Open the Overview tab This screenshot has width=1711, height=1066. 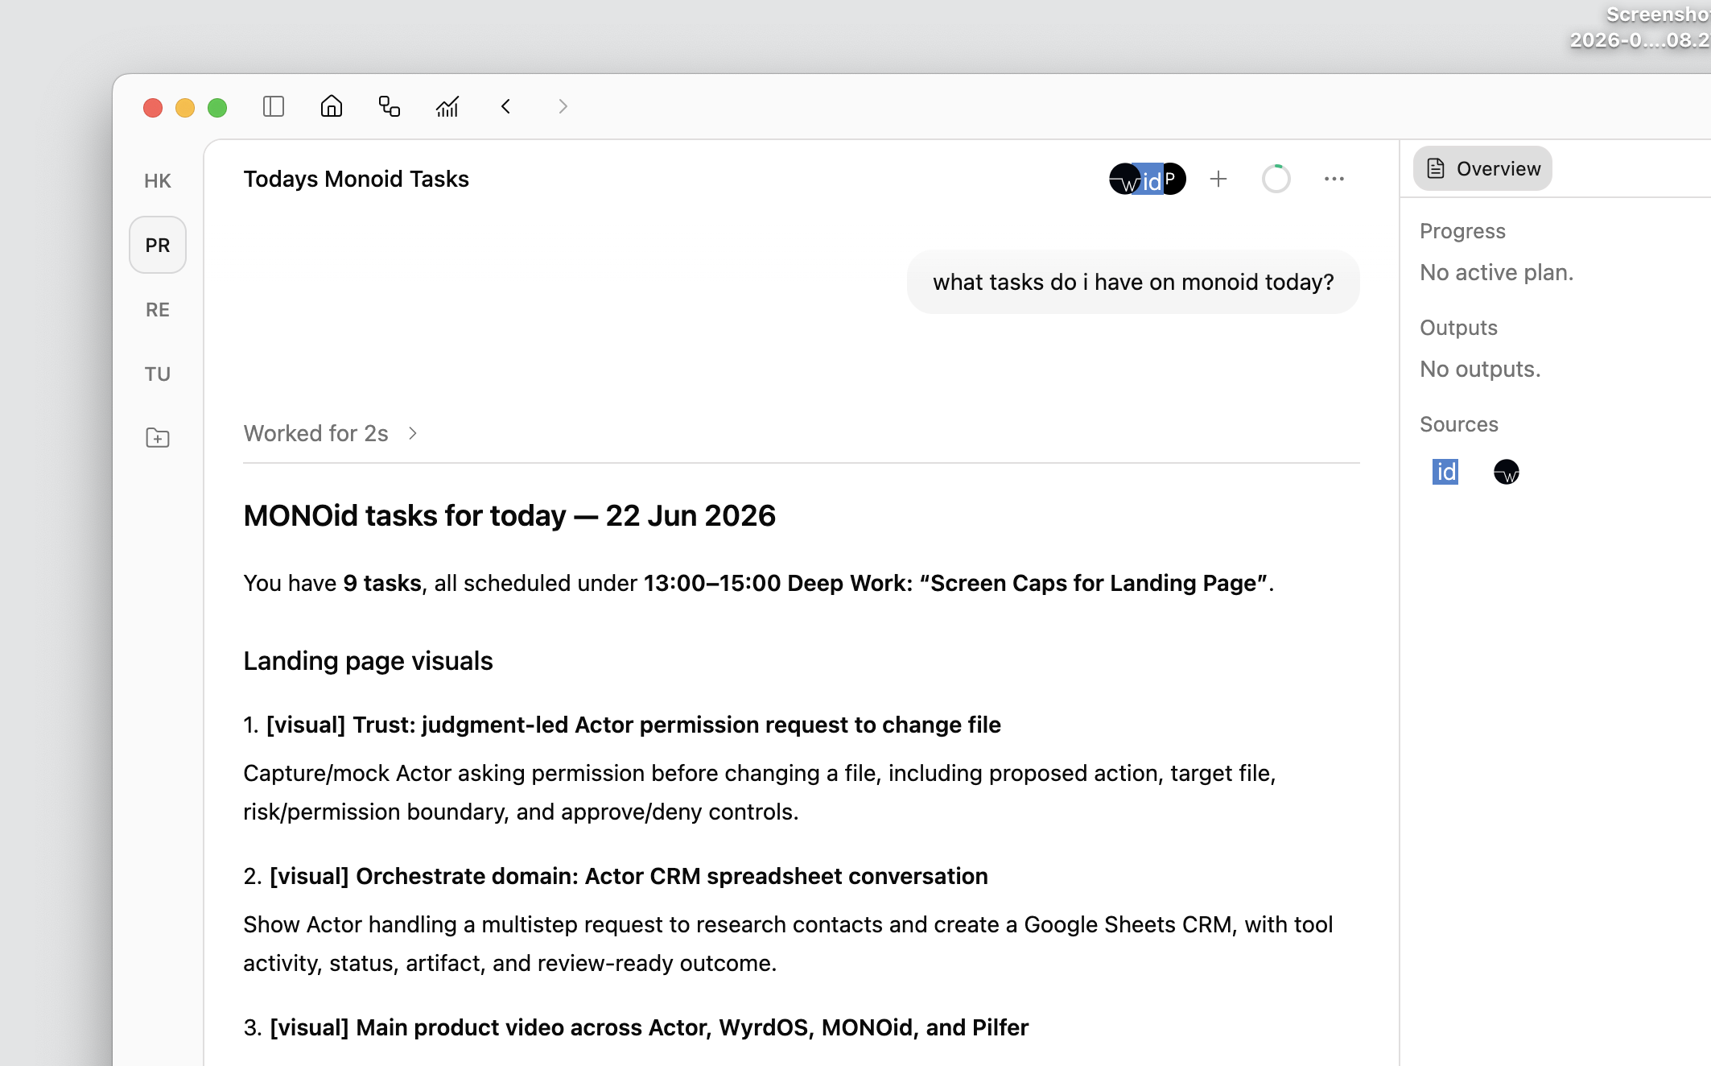pyautogui.click(x=1482, y=168)
